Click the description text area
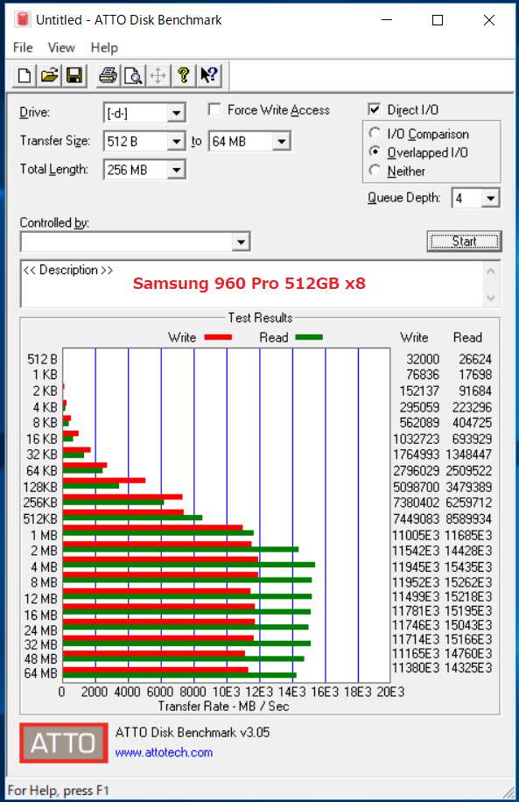The image size is (519, 802). 252,284
